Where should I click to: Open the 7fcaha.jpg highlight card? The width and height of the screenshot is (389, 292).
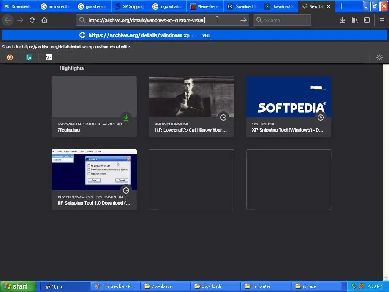coord(94,107)
